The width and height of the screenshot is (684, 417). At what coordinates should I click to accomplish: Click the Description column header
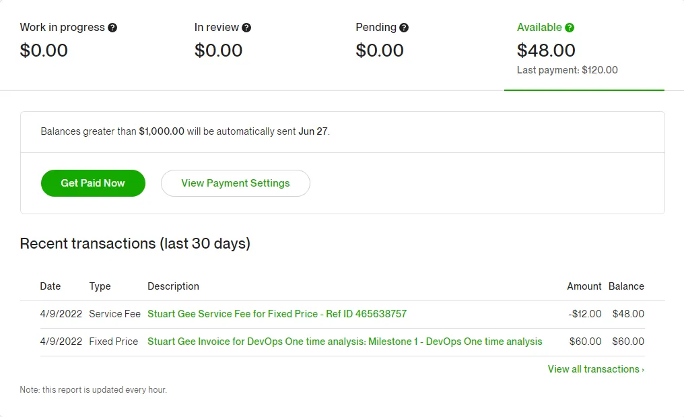173,286
